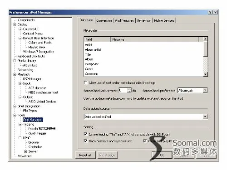The width and height of the screenshot is (227, 170).
Task: Toggle the 'Force sort playlists' checkbox
Action: point(145,141)
